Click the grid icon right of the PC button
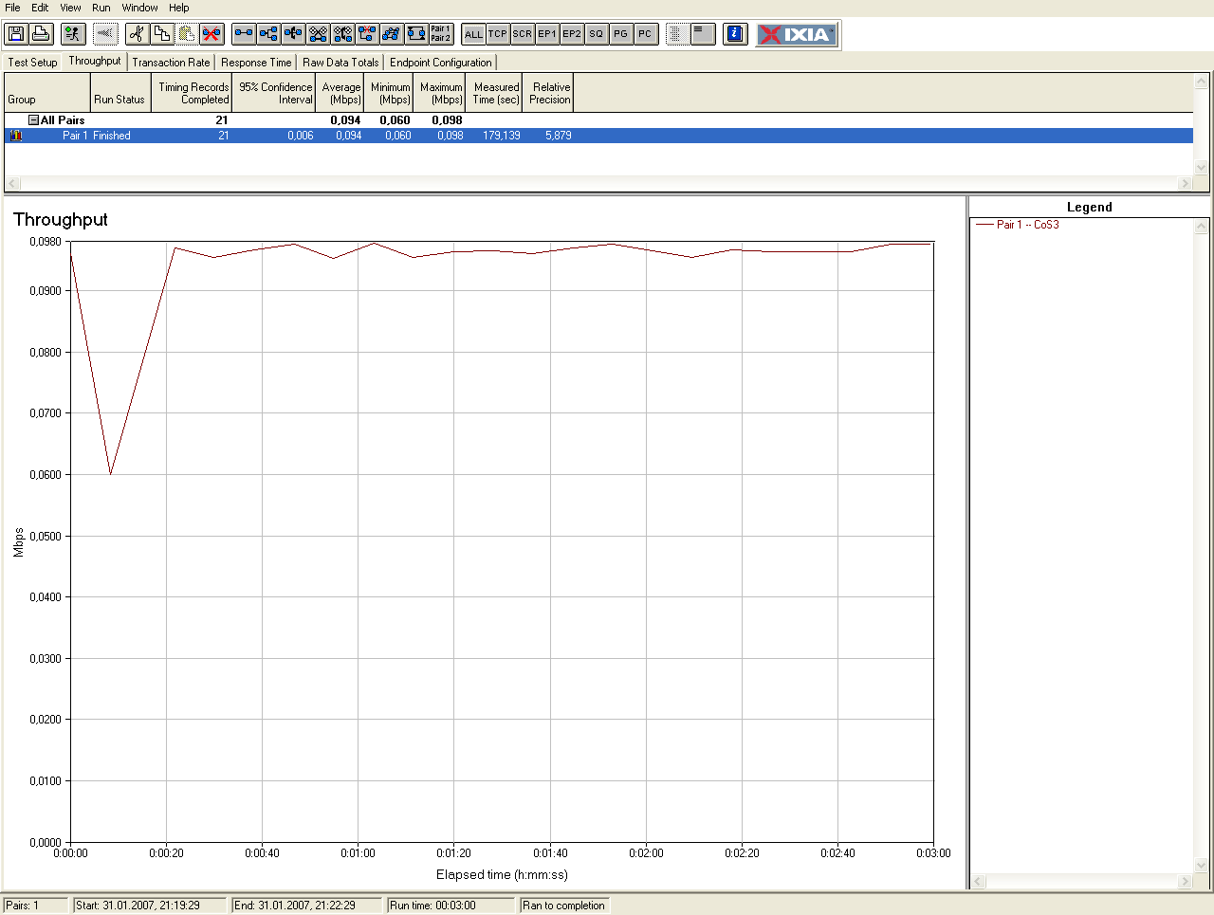The width and height of the screenshot is (1214, 915). pos(677,34)
